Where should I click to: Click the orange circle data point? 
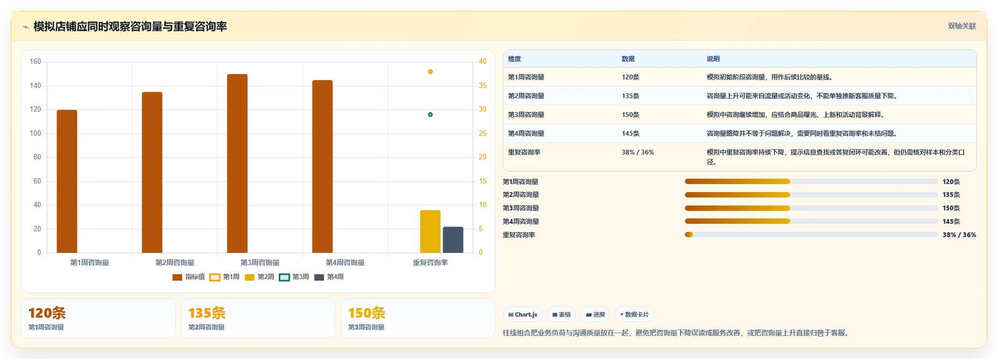click(x=430, y=71)
